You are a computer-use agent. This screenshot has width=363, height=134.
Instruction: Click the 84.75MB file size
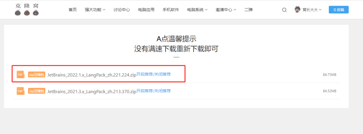pos(329,75)
